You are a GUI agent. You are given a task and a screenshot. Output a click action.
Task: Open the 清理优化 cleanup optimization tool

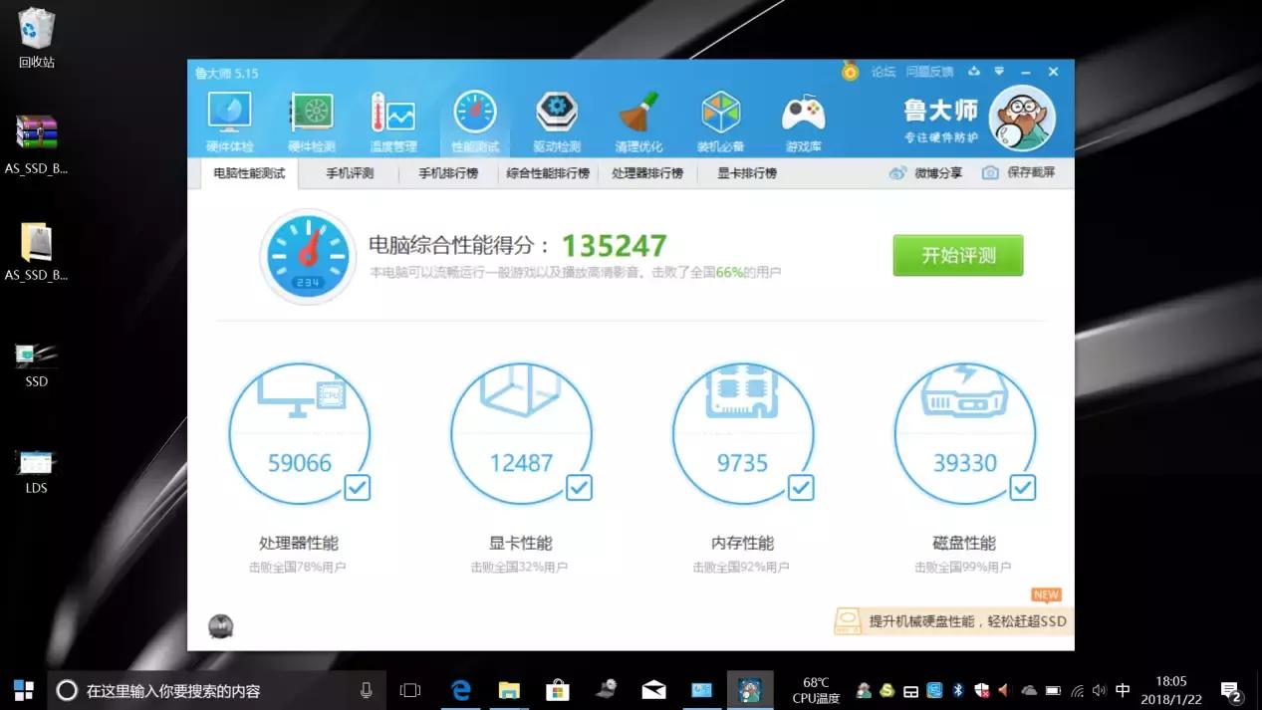(637, 118)
